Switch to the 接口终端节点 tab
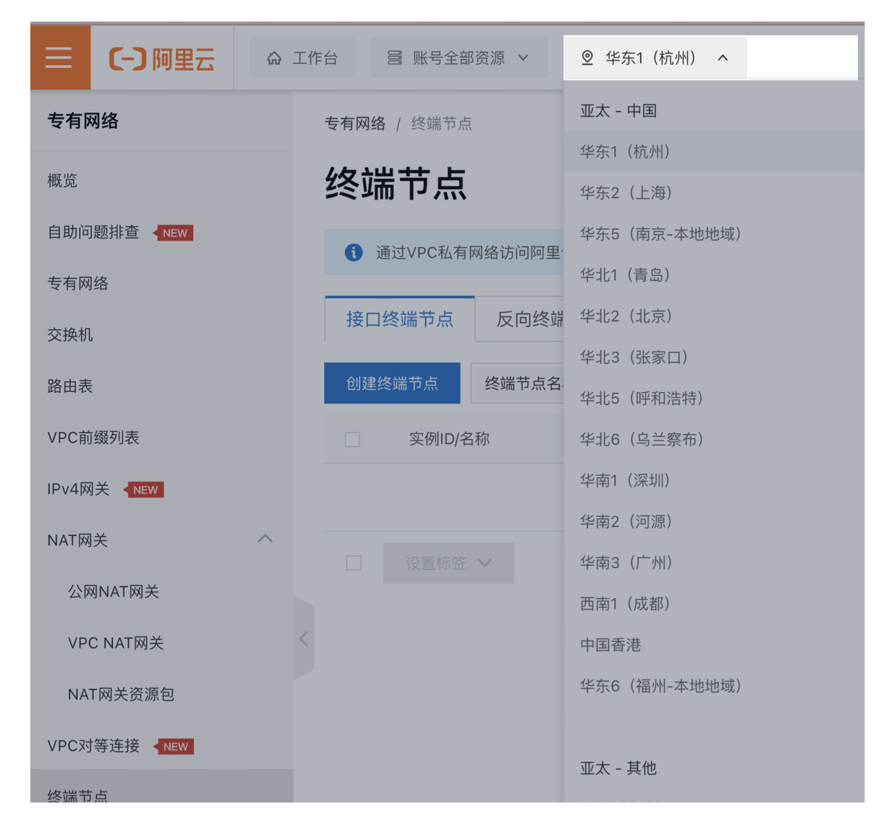The image size is (895, 824). [399, 319]
